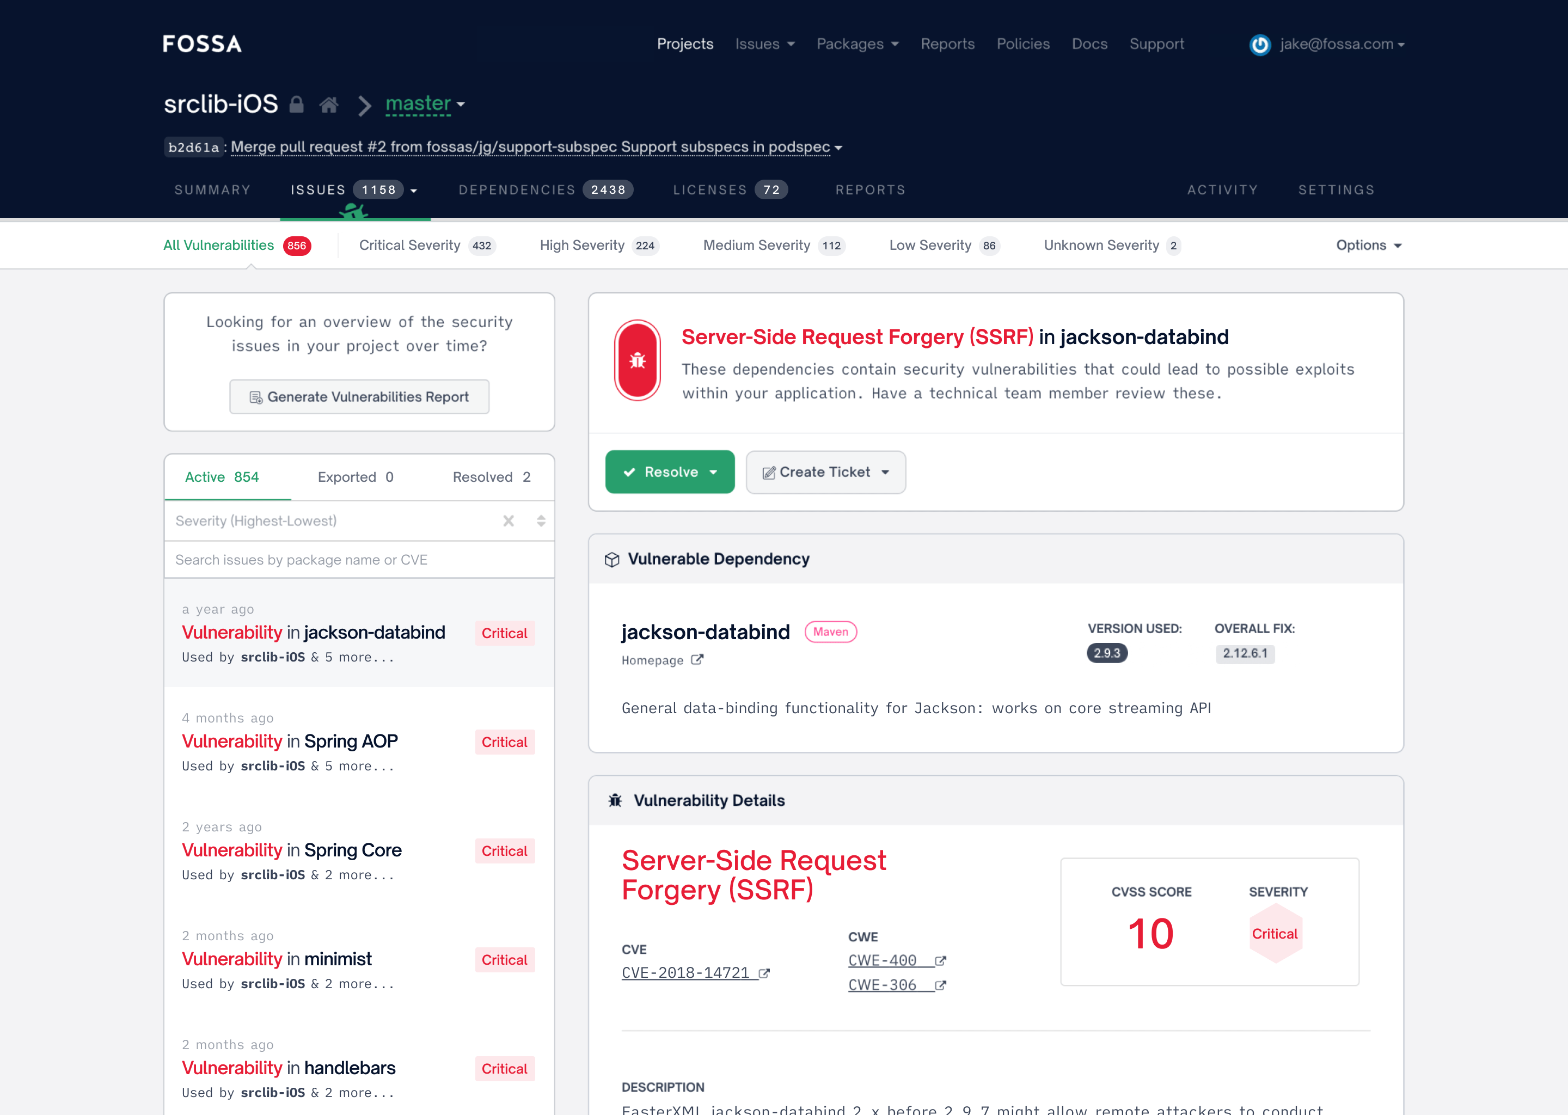This screenshot has width=1568, height=1115.
Task: Open the master branch dropdown
Action: 425,105
